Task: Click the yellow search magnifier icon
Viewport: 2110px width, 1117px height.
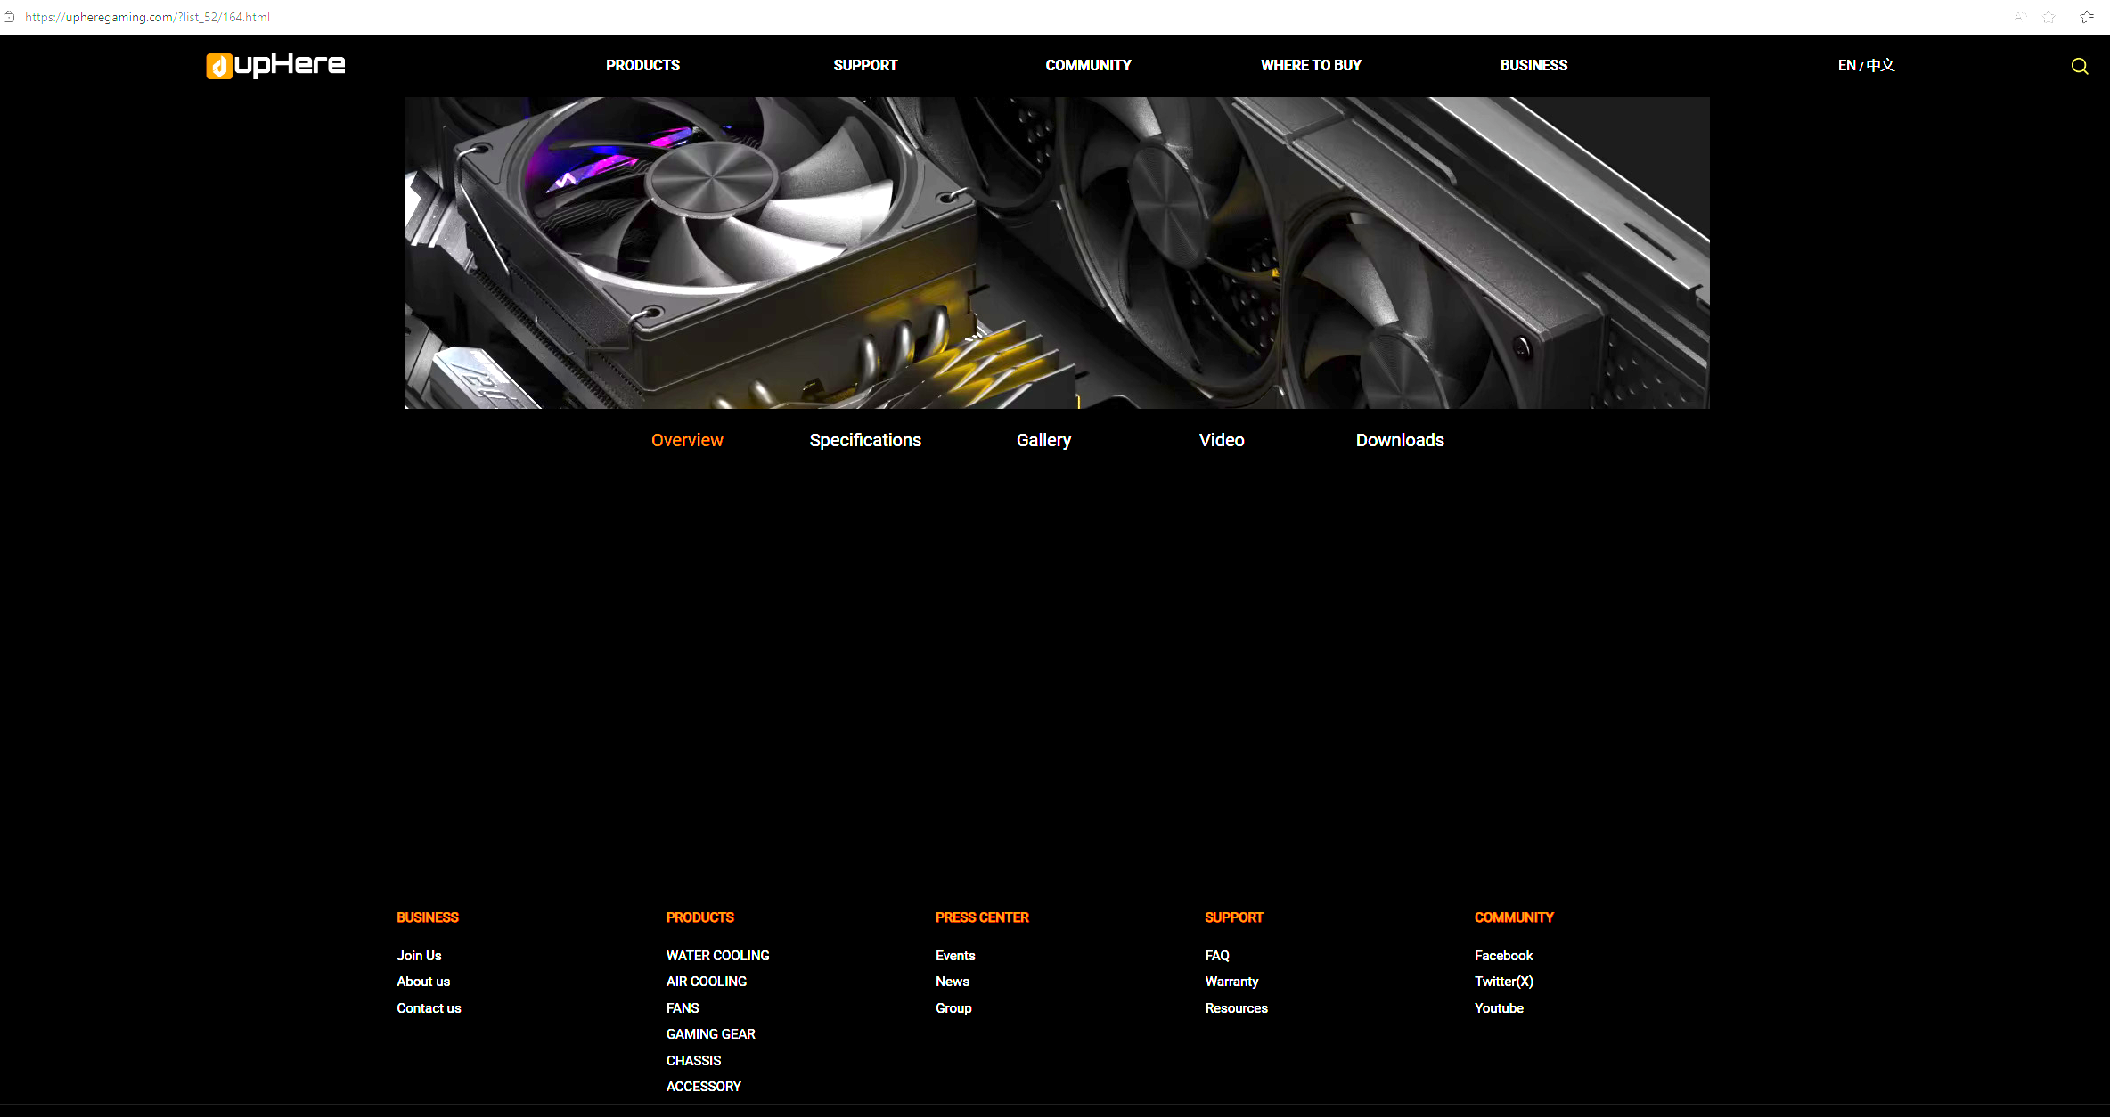Action: tap(2079, 66)
